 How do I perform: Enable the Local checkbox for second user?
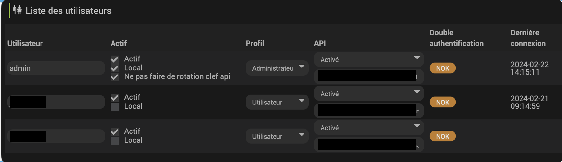tap(115, 106)
